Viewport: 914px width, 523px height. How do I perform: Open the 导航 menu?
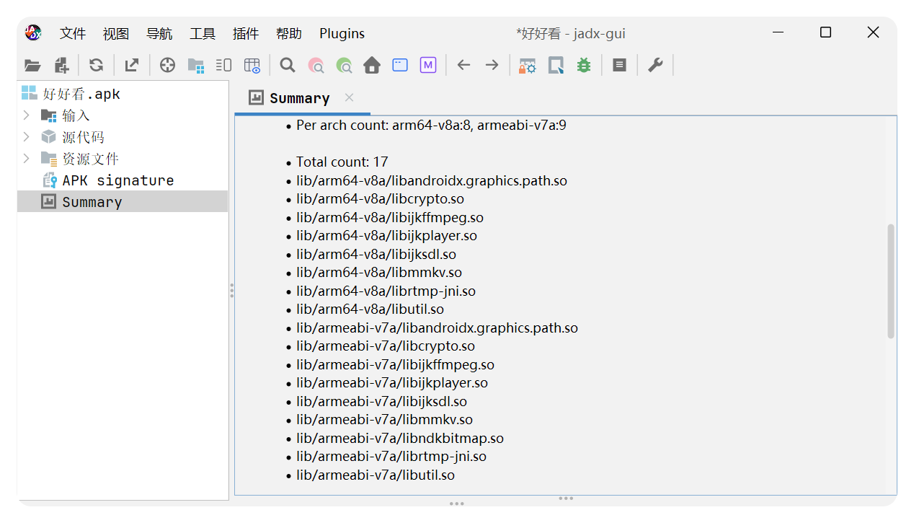(159, 33)
